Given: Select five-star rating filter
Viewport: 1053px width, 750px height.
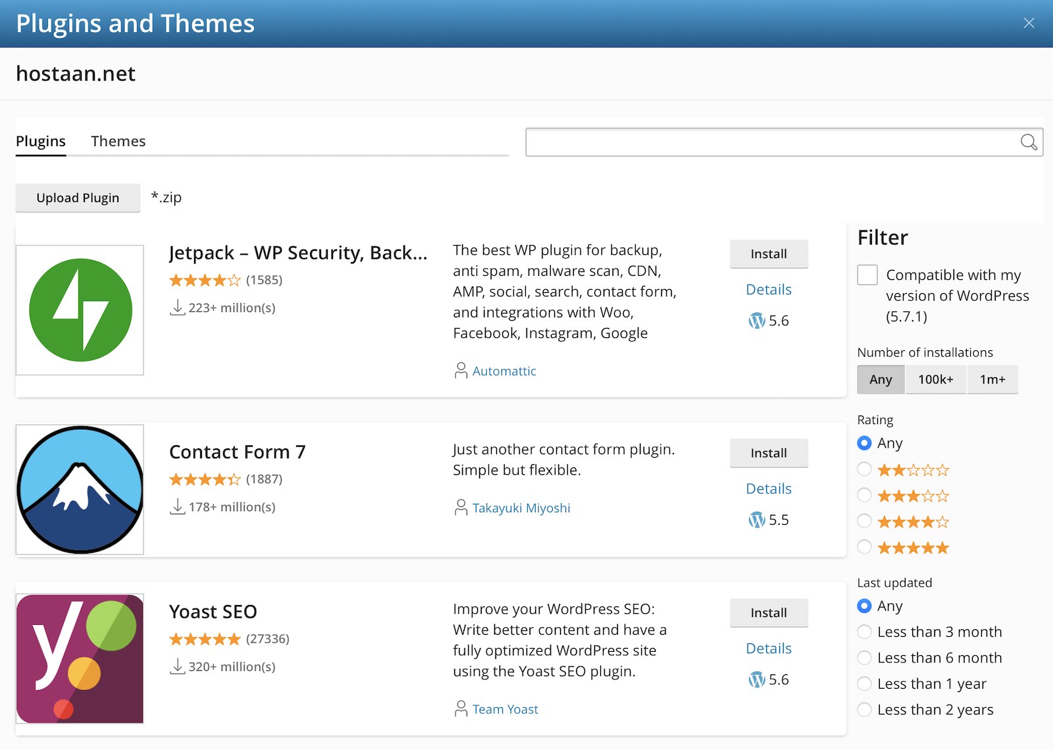Looking at the screenshot, I should pyautogui.click(x=864, y=547).
